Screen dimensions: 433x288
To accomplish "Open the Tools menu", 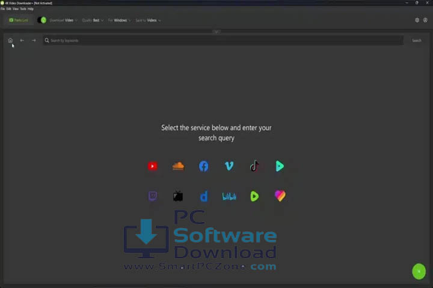I will click(x=23, y=9).
